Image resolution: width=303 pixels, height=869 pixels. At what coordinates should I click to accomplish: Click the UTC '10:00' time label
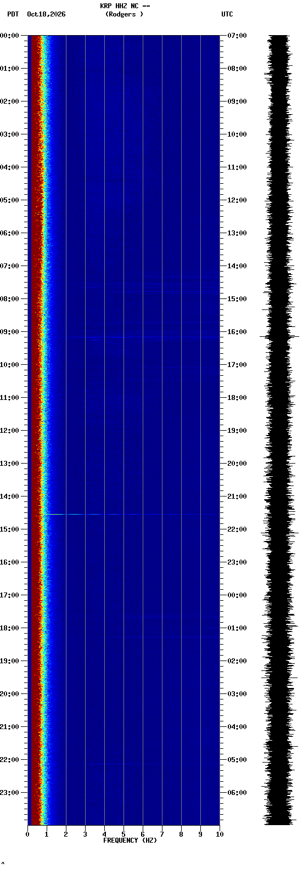coord(237,134)
